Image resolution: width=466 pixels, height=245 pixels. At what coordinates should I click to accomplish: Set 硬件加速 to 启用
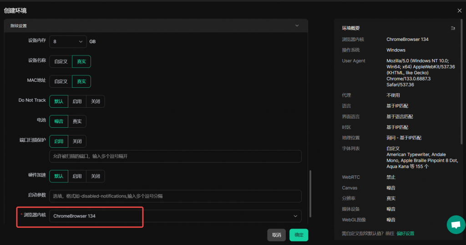tap(77, 176)
